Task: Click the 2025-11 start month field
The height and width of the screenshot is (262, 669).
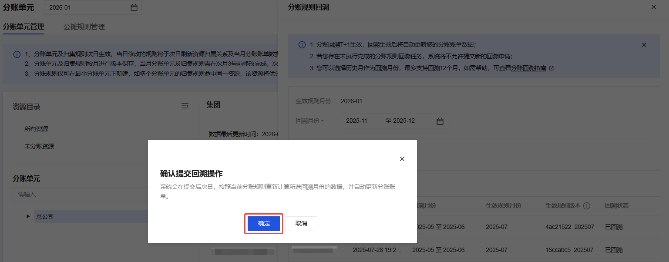Action: pyautogui.click(x=357, y=121)
